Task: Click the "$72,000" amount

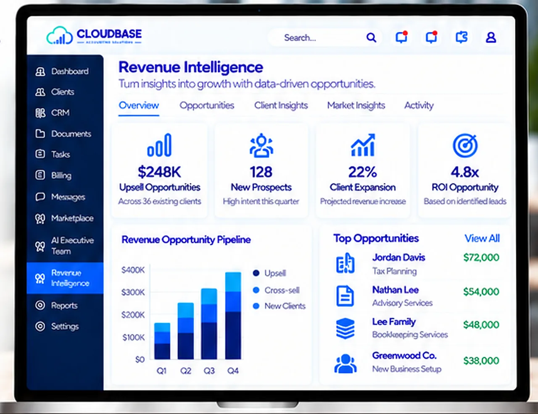Action: click(x=481, y=257)
